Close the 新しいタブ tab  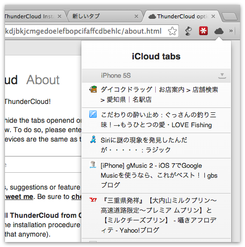point(136,16)
